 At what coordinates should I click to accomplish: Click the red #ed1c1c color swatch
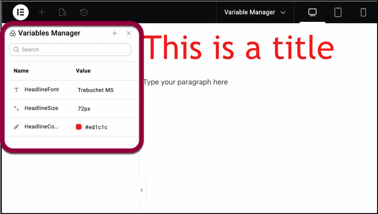[x=79, y=126]
